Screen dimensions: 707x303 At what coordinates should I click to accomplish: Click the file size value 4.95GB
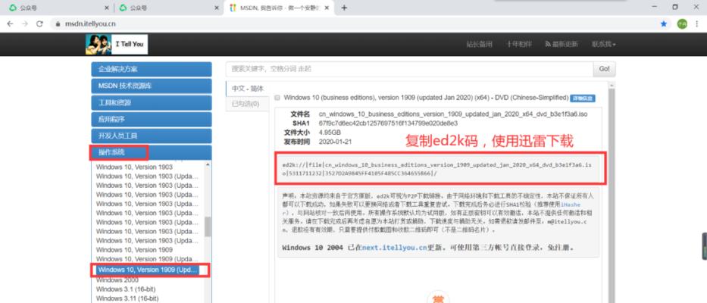point(330,133)
